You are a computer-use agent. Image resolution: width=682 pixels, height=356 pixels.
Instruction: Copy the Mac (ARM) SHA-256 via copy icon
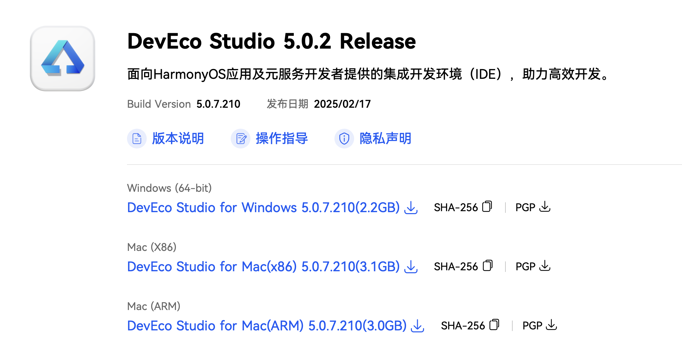494,325
